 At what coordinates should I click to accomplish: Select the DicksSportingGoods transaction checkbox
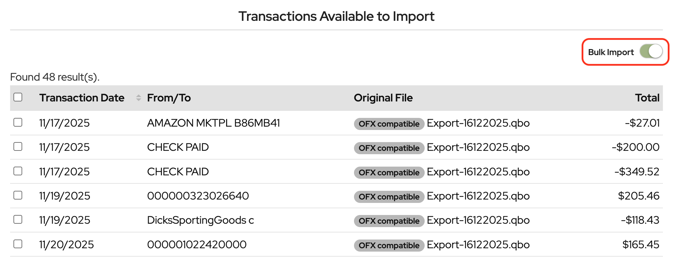coord(18,220)
